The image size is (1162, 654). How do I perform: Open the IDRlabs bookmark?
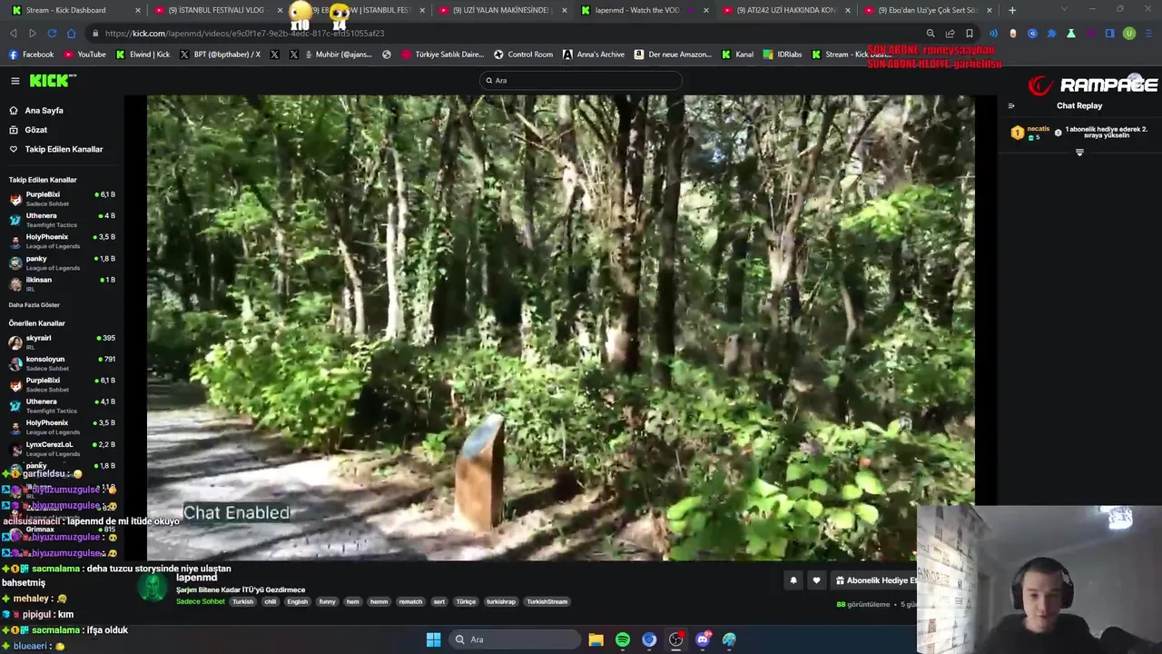click(x=783, y=54)
